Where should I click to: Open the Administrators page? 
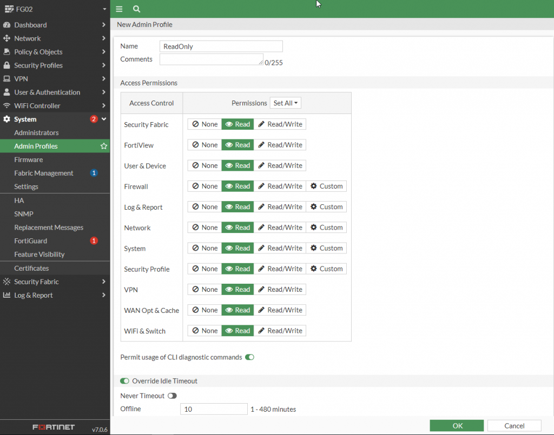click(36, 133)
